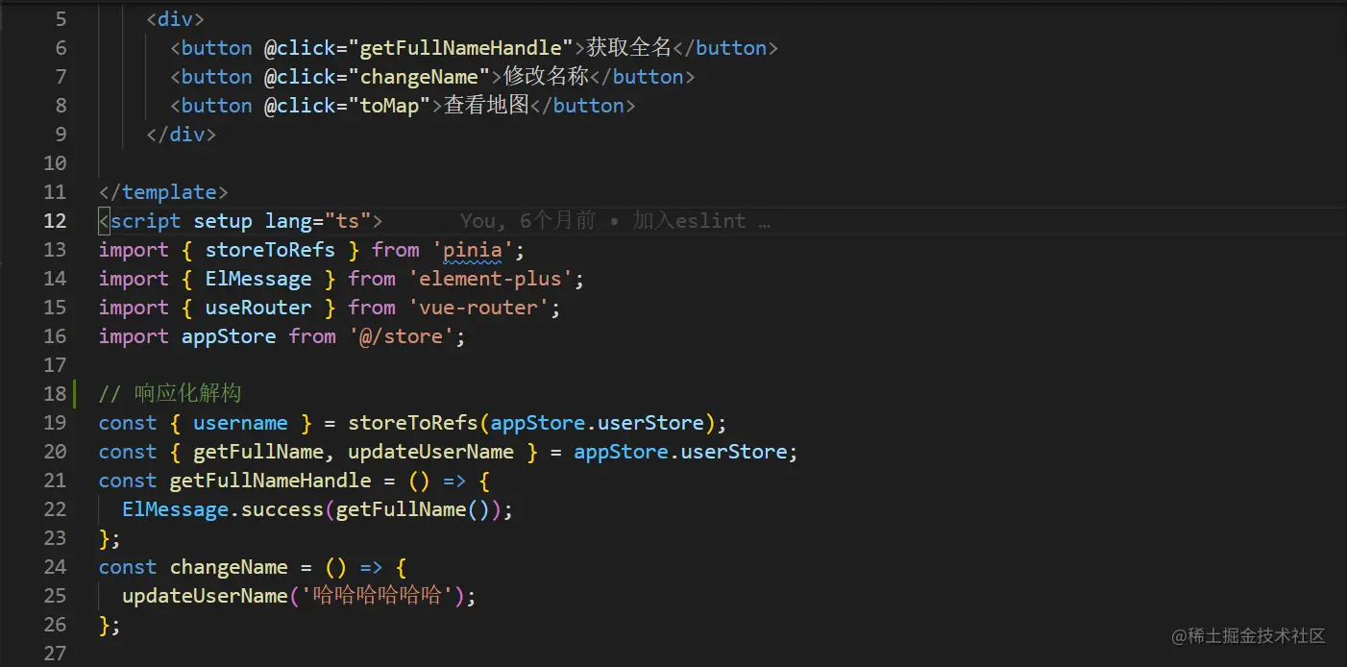Click 'appStore' in the line 16 import
Image resolution: width=1347 pixels, height=667 pixels.
pos(229,336)
